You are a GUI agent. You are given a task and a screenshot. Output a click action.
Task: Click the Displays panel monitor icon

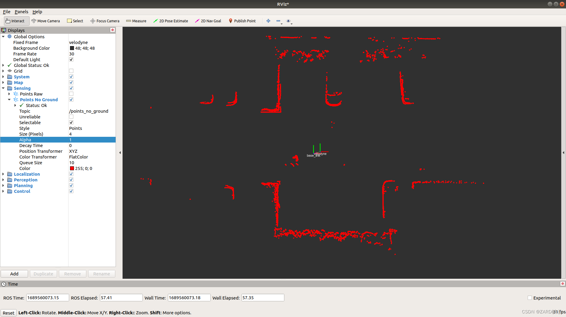pyautogui.click(x=4, y=30)
